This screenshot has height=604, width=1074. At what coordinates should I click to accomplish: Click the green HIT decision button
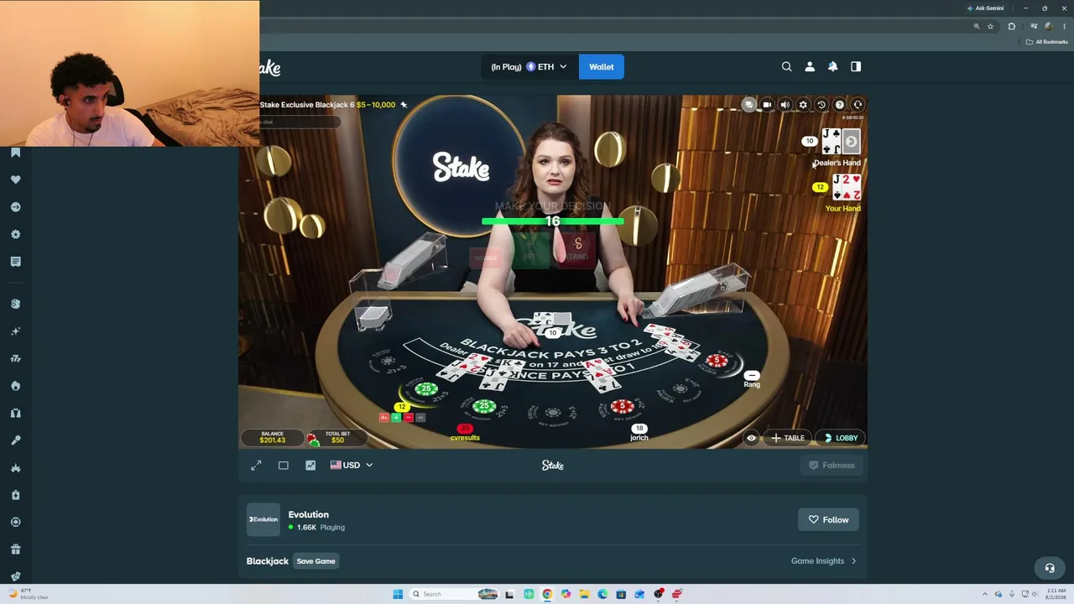pyautogui.click(x=530, y=249)
